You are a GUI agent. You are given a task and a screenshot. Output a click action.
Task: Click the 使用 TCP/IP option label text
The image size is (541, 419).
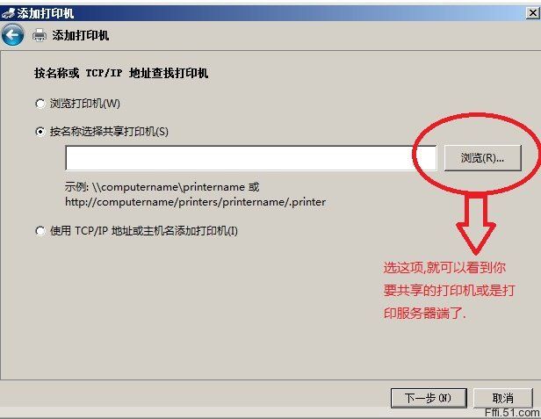point(144,231)
